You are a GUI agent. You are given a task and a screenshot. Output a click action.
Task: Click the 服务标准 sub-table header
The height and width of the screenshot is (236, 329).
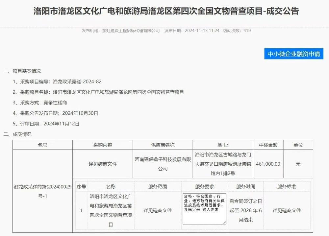[287, 186]
